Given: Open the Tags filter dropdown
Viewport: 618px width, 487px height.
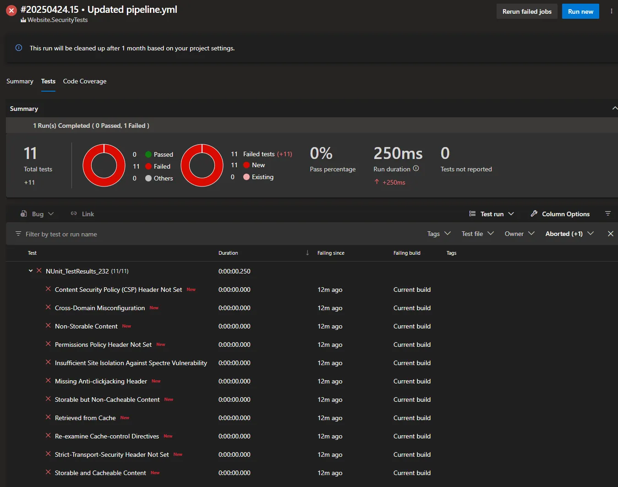Looking at the screenshot, I should [438, 234].
